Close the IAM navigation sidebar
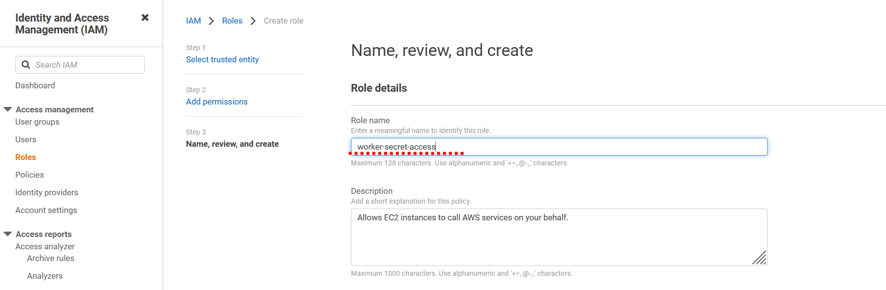 pos(145,18)
